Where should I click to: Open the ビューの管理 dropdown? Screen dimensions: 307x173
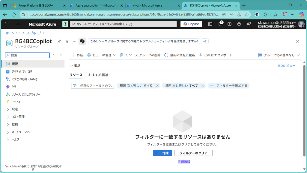pos(102,55)
